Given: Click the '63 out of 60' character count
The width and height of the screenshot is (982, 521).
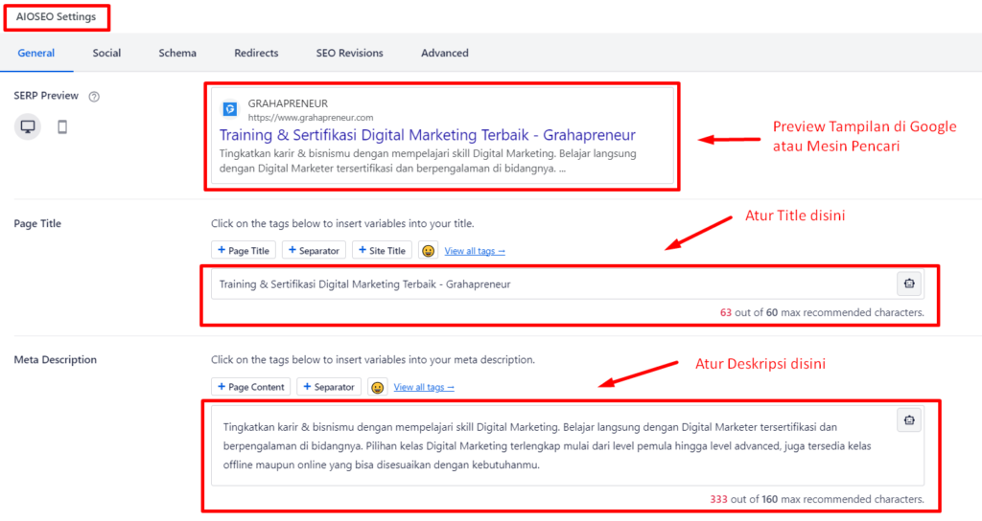Looking at the screenshot, I should point(822,312).
